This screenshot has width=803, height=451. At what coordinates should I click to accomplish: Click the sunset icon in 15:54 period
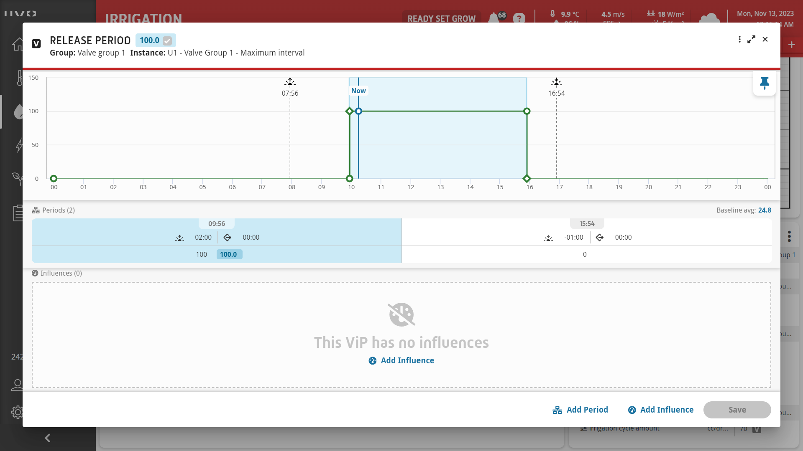(548, 238)
